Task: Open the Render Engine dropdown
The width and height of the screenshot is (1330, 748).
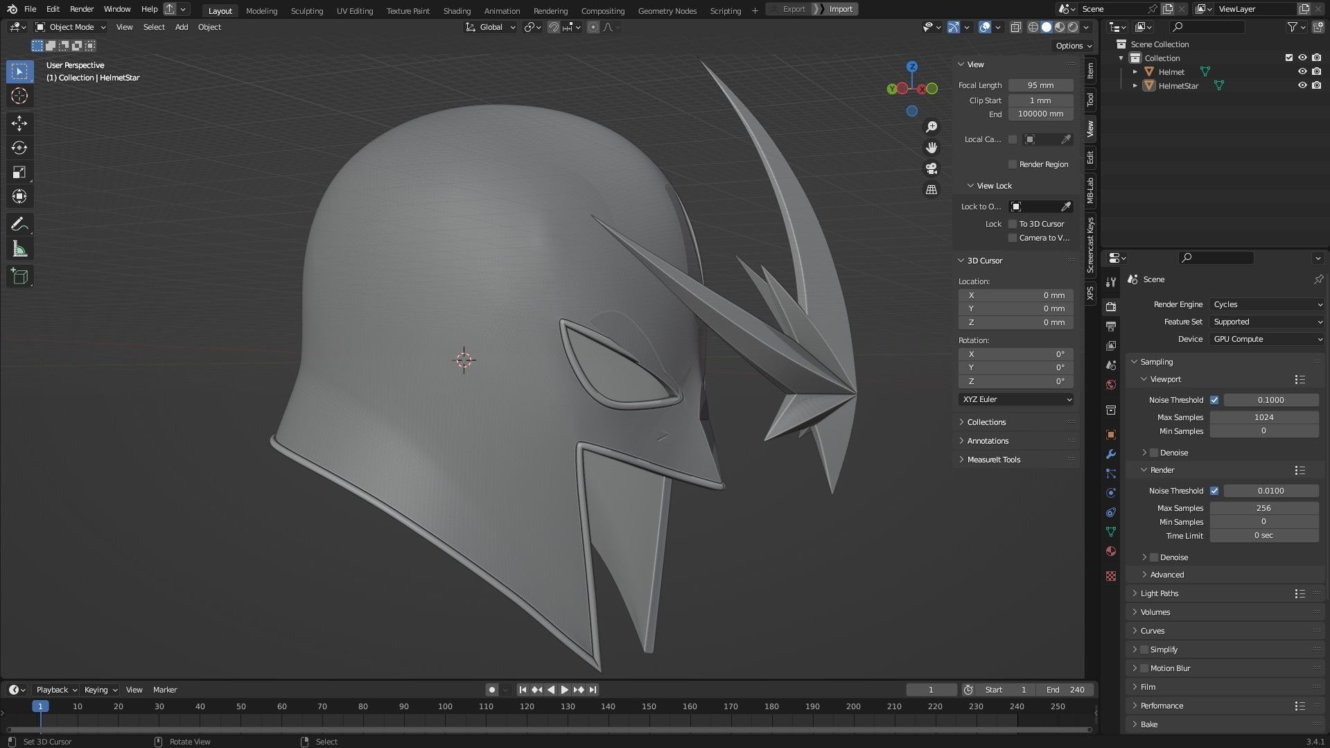Action: [x=1266, y=304]
